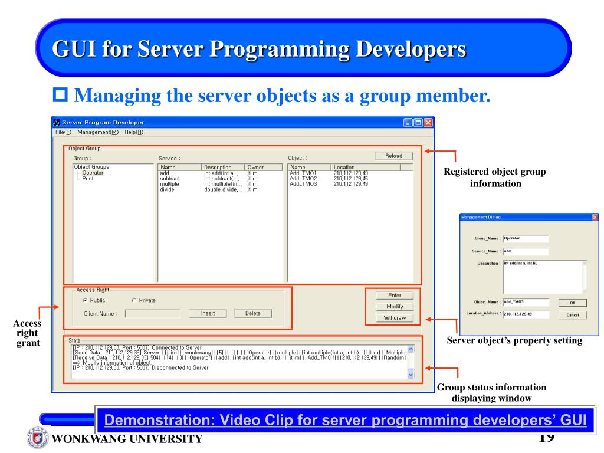Click the Insert button
This screenshot has height=453, width=604.
208,314
